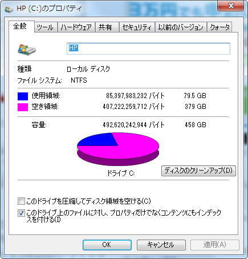Viewport: 248px width, 259px height.
Task: Click the magenta free space swatch
Action: 23,107
